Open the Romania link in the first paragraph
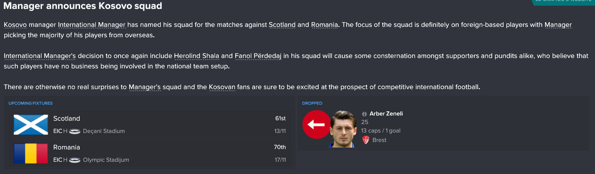The image size is (595, 174). (324, 25)
